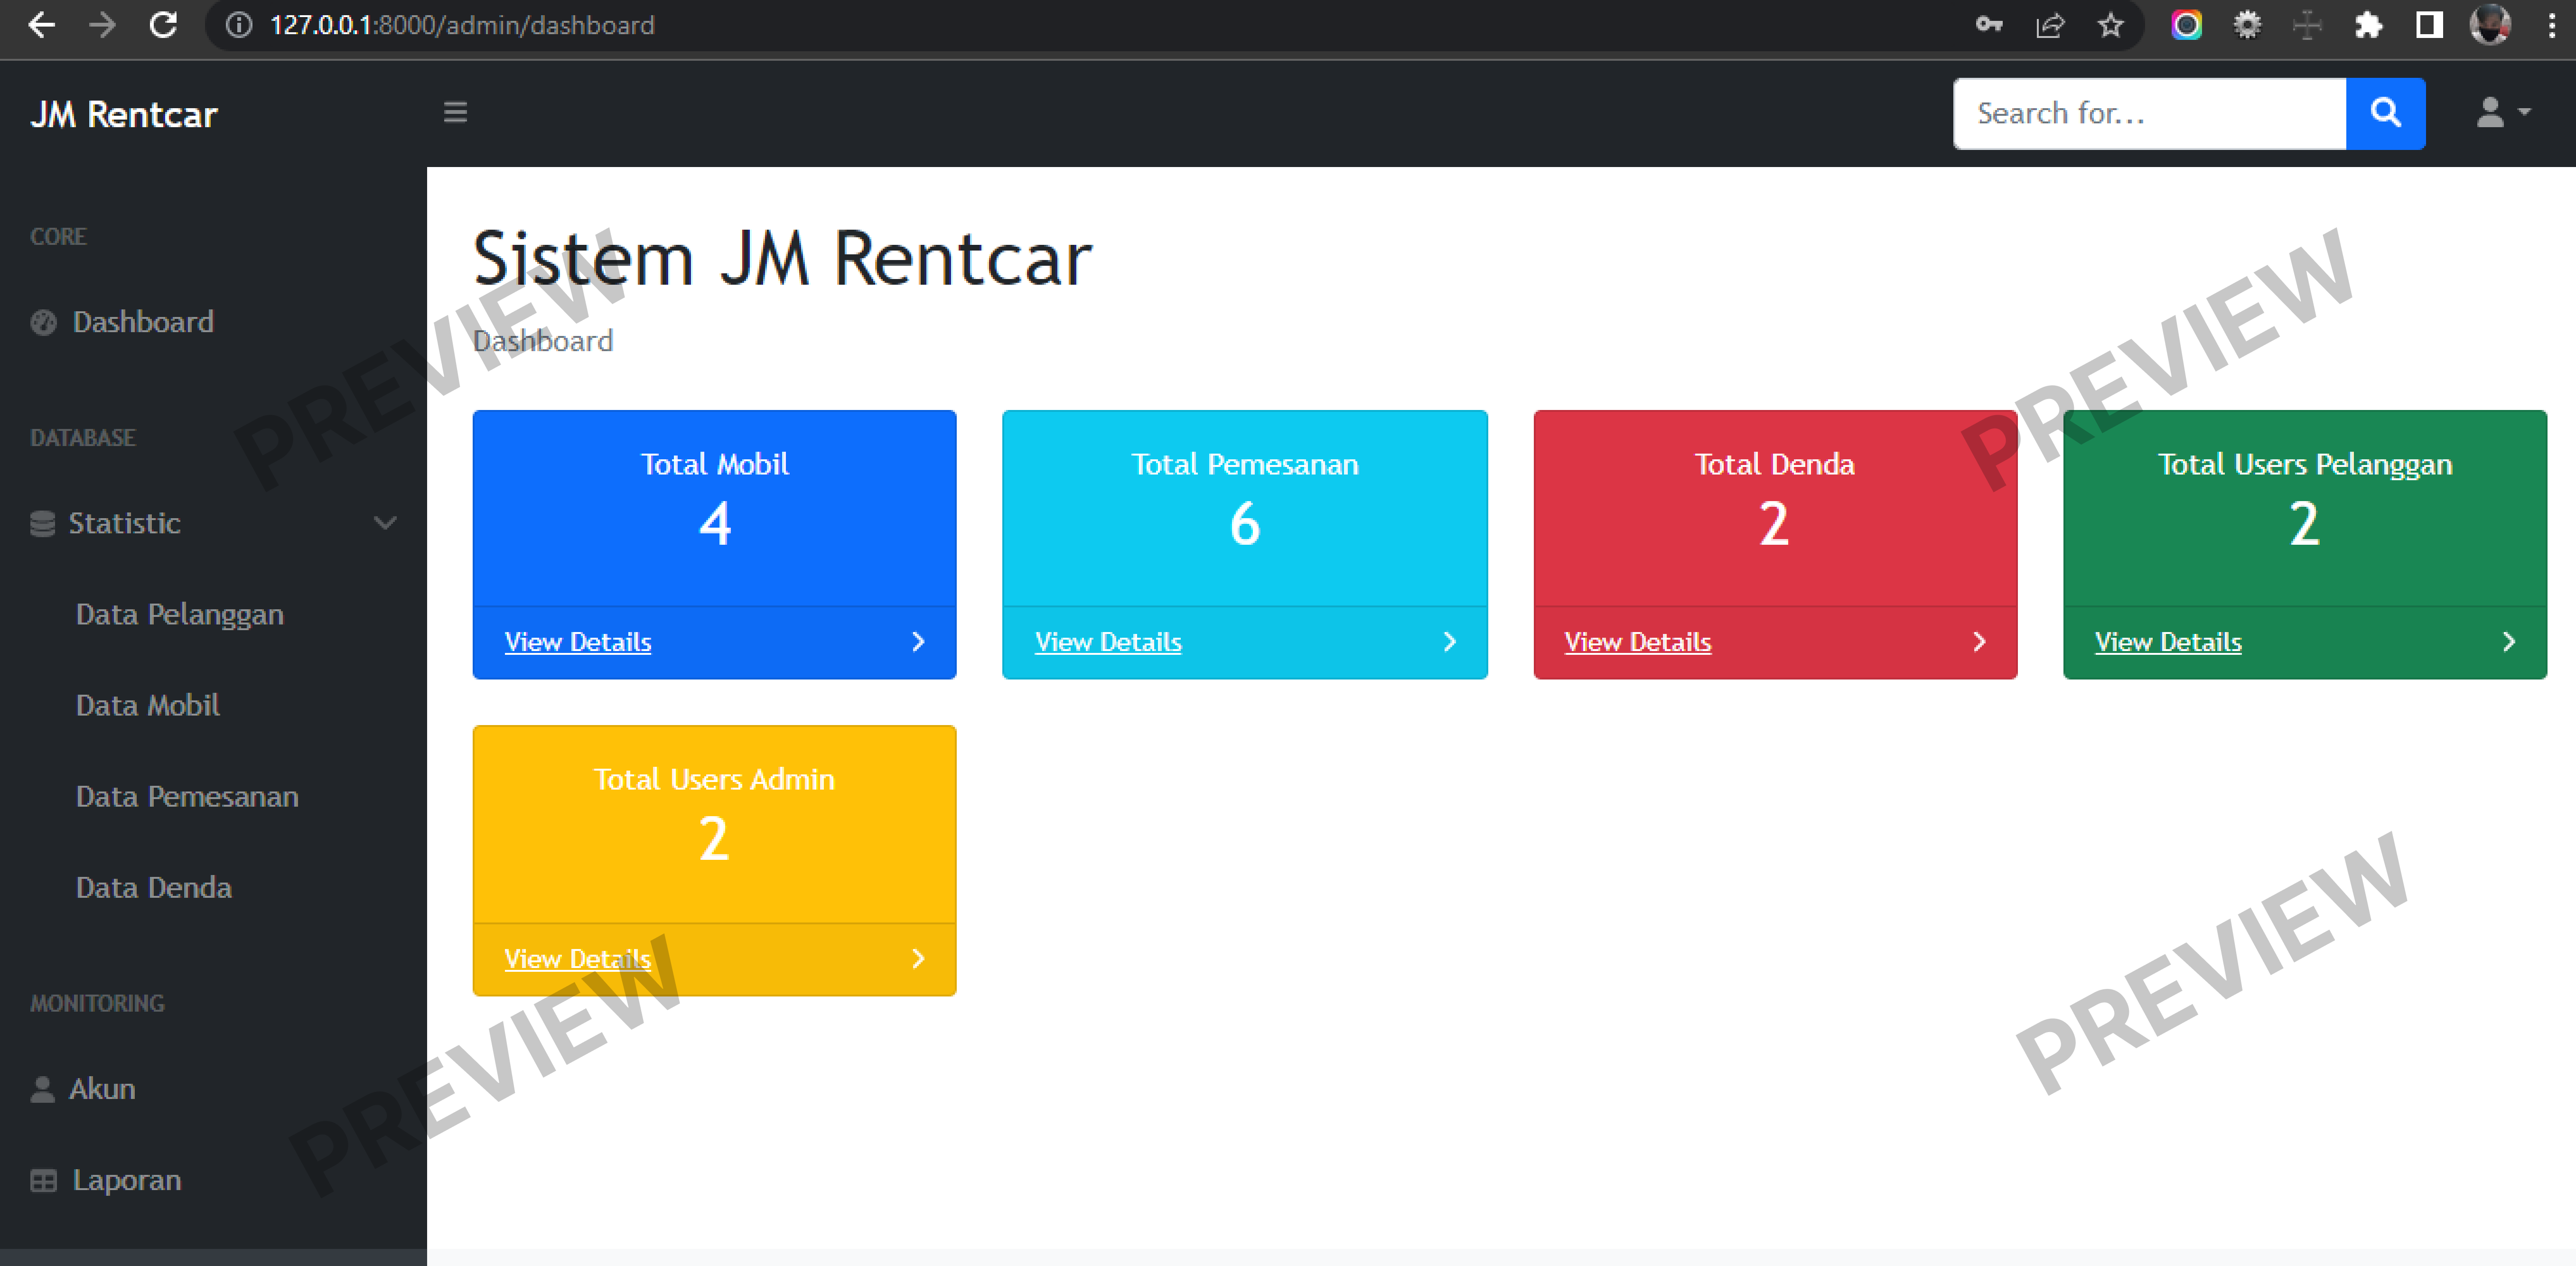Open Laporan in the sidebar
This screenshot has height=1266, width=2576.
click(127, 1180)
